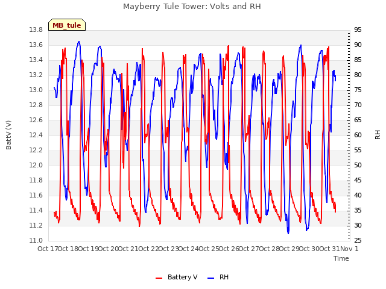Click the 12.2 tick on left axis
This screenshot has height=289, width=386.
[x=36, y=150]
